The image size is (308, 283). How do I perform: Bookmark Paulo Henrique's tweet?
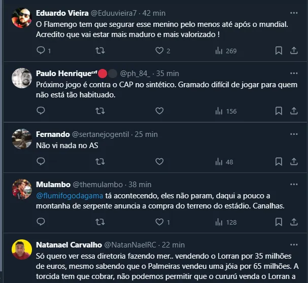click(279, 111)
